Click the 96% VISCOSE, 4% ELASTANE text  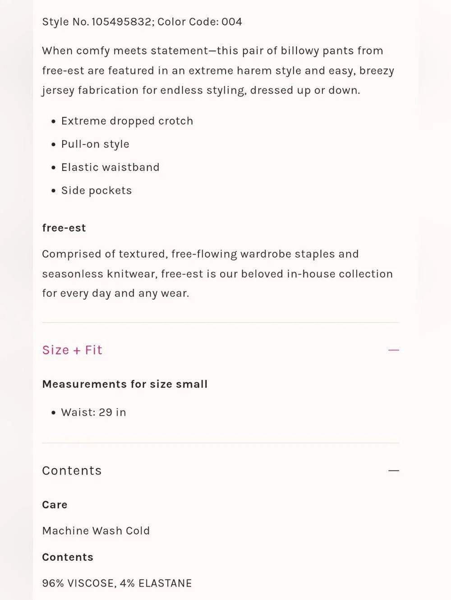[x=117, y=583]
